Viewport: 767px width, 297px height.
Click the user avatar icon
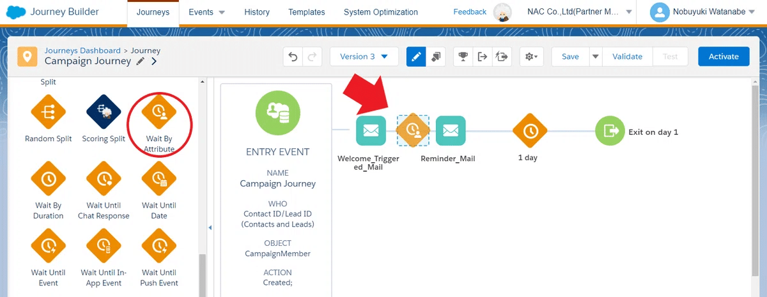659,11
